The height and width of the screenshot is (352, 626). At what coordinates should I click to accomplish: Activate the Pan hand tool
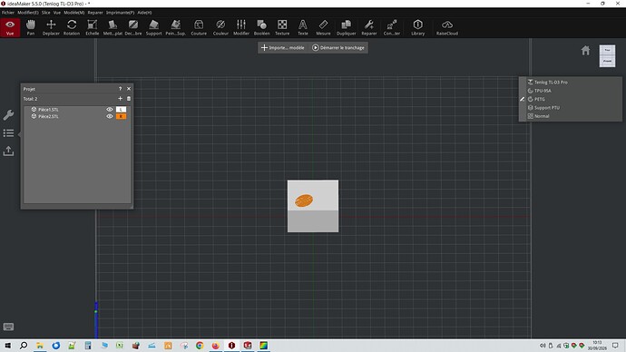30,27
